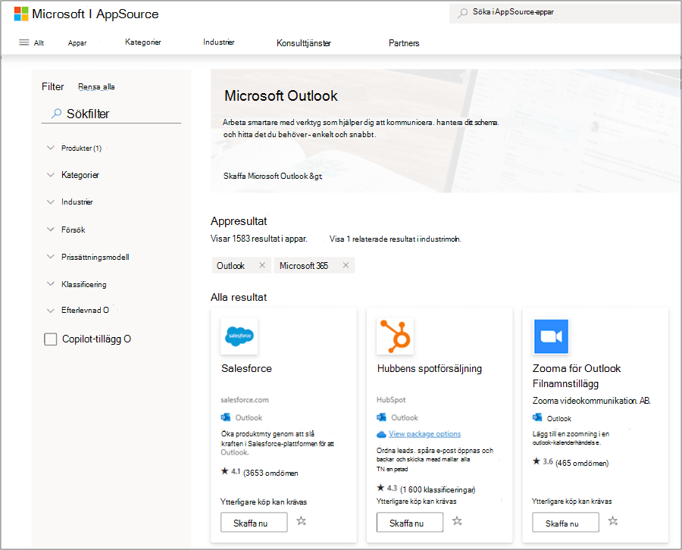Click the rating star on Zoom card
This screenshot has height=550, width=682.
tap(537, 461)
